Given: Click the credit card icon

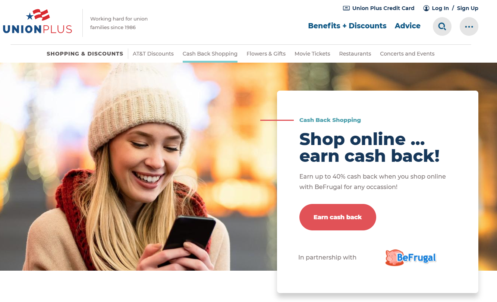Looking at the screenshot, I should coord(346,8).
